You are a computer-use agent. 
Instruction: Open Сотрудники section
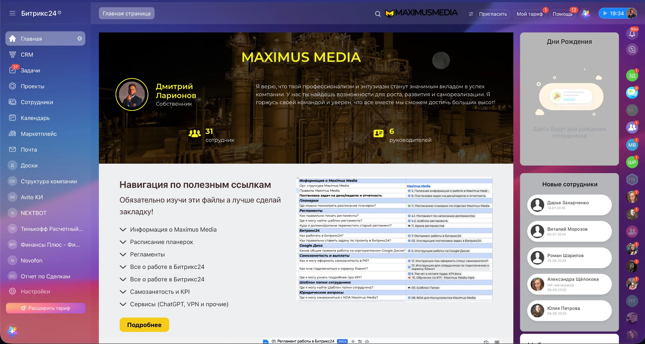[45, 102]
